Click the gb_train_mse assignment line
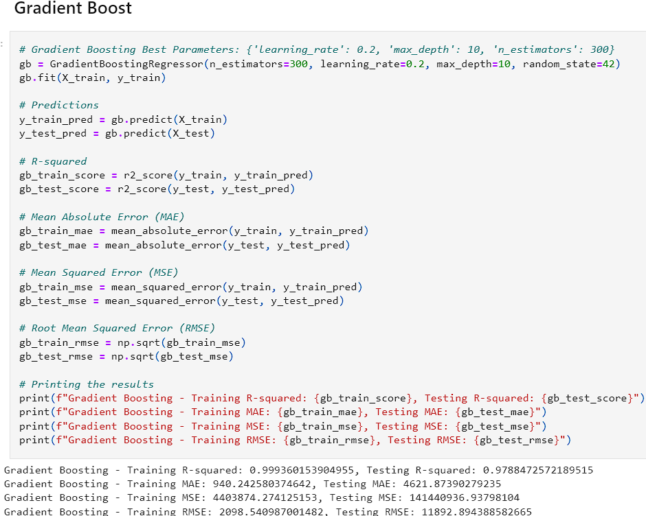 click(191, 287)
